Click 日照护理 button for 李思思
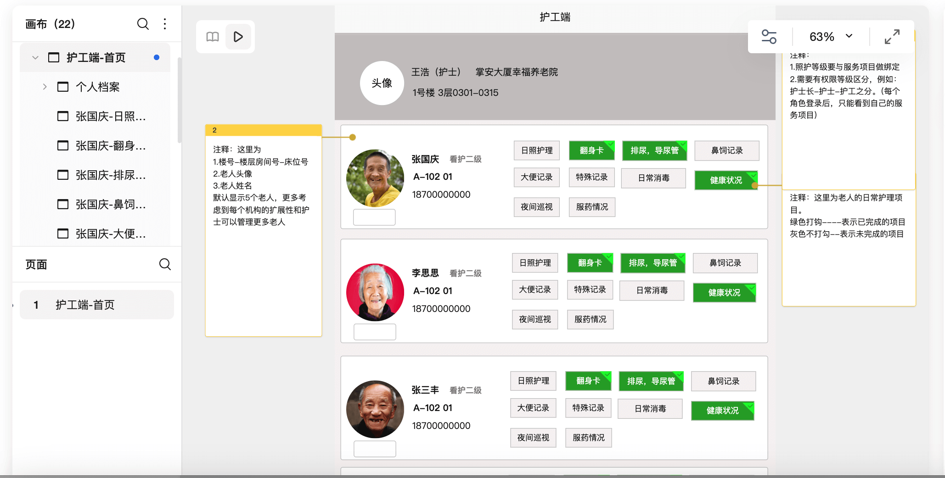 [535, 263]
